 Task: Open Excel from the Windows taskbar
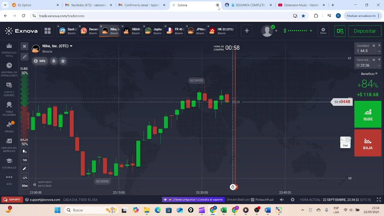[x=223, y=210]
